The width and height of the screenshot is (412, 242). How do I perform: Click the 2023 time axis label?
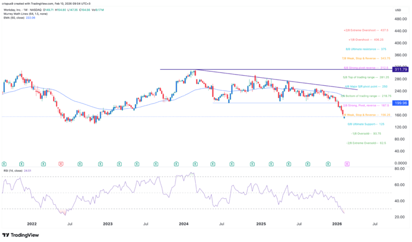[x=108, y=224]
